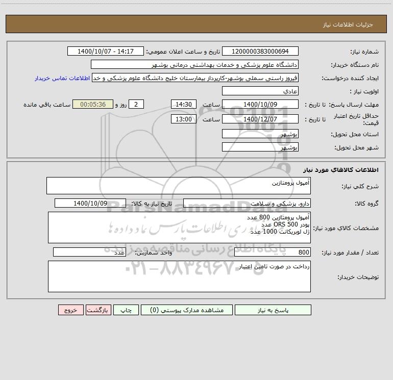Image resolution: width=393 pixels, height=380 pixels.
Task: Click the شهر محل تحویل label
Action: tap(356, 148)
